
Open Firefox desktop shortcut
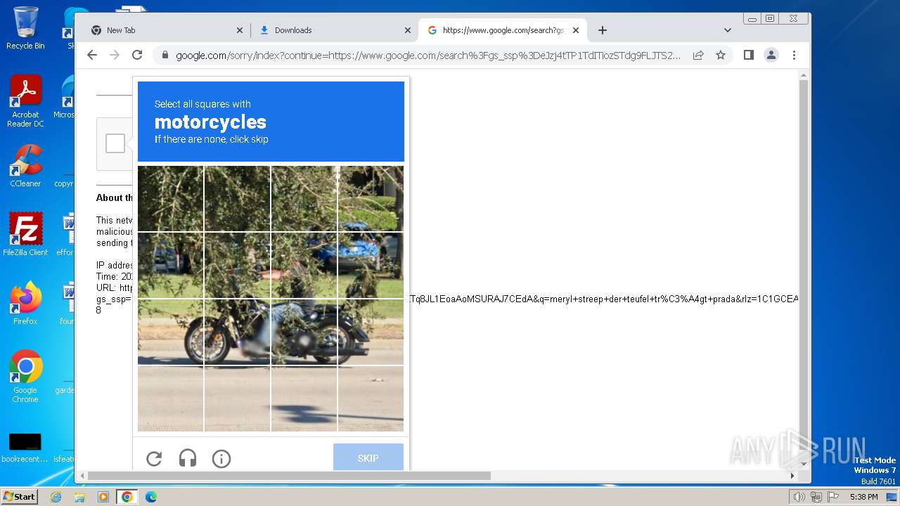point(25,304)
